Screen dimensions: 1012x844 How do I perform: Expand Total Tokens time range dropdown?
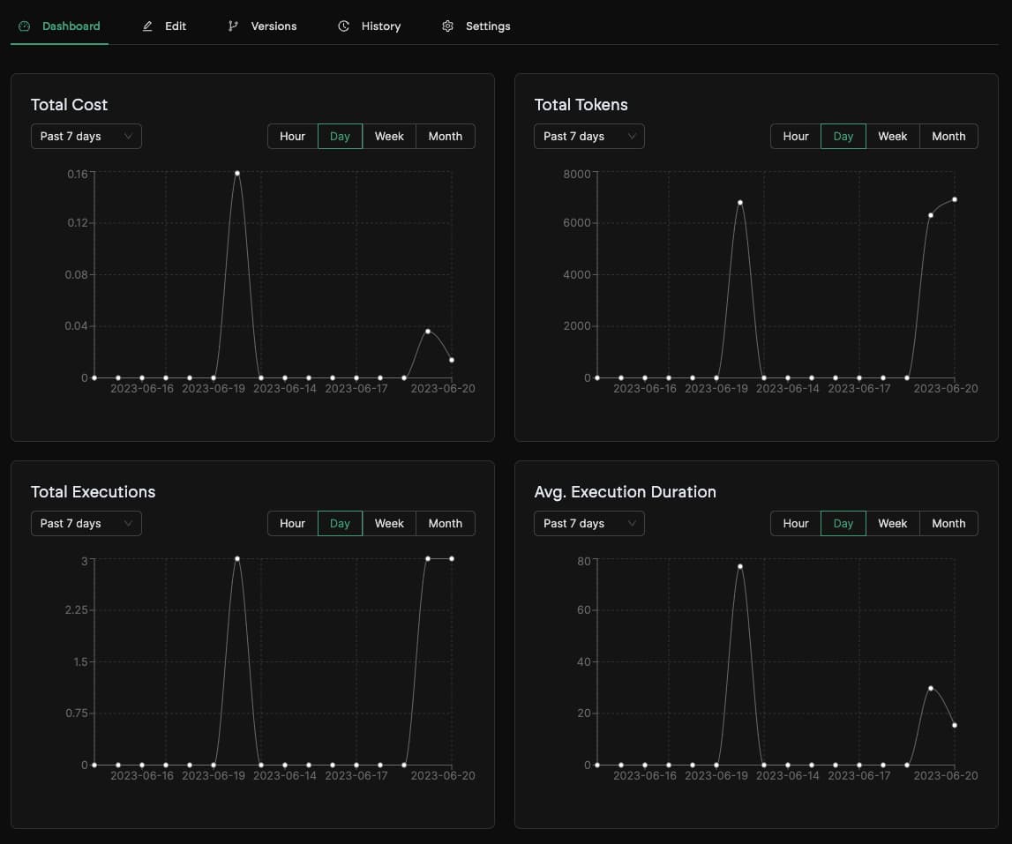(x=589, y=137)
